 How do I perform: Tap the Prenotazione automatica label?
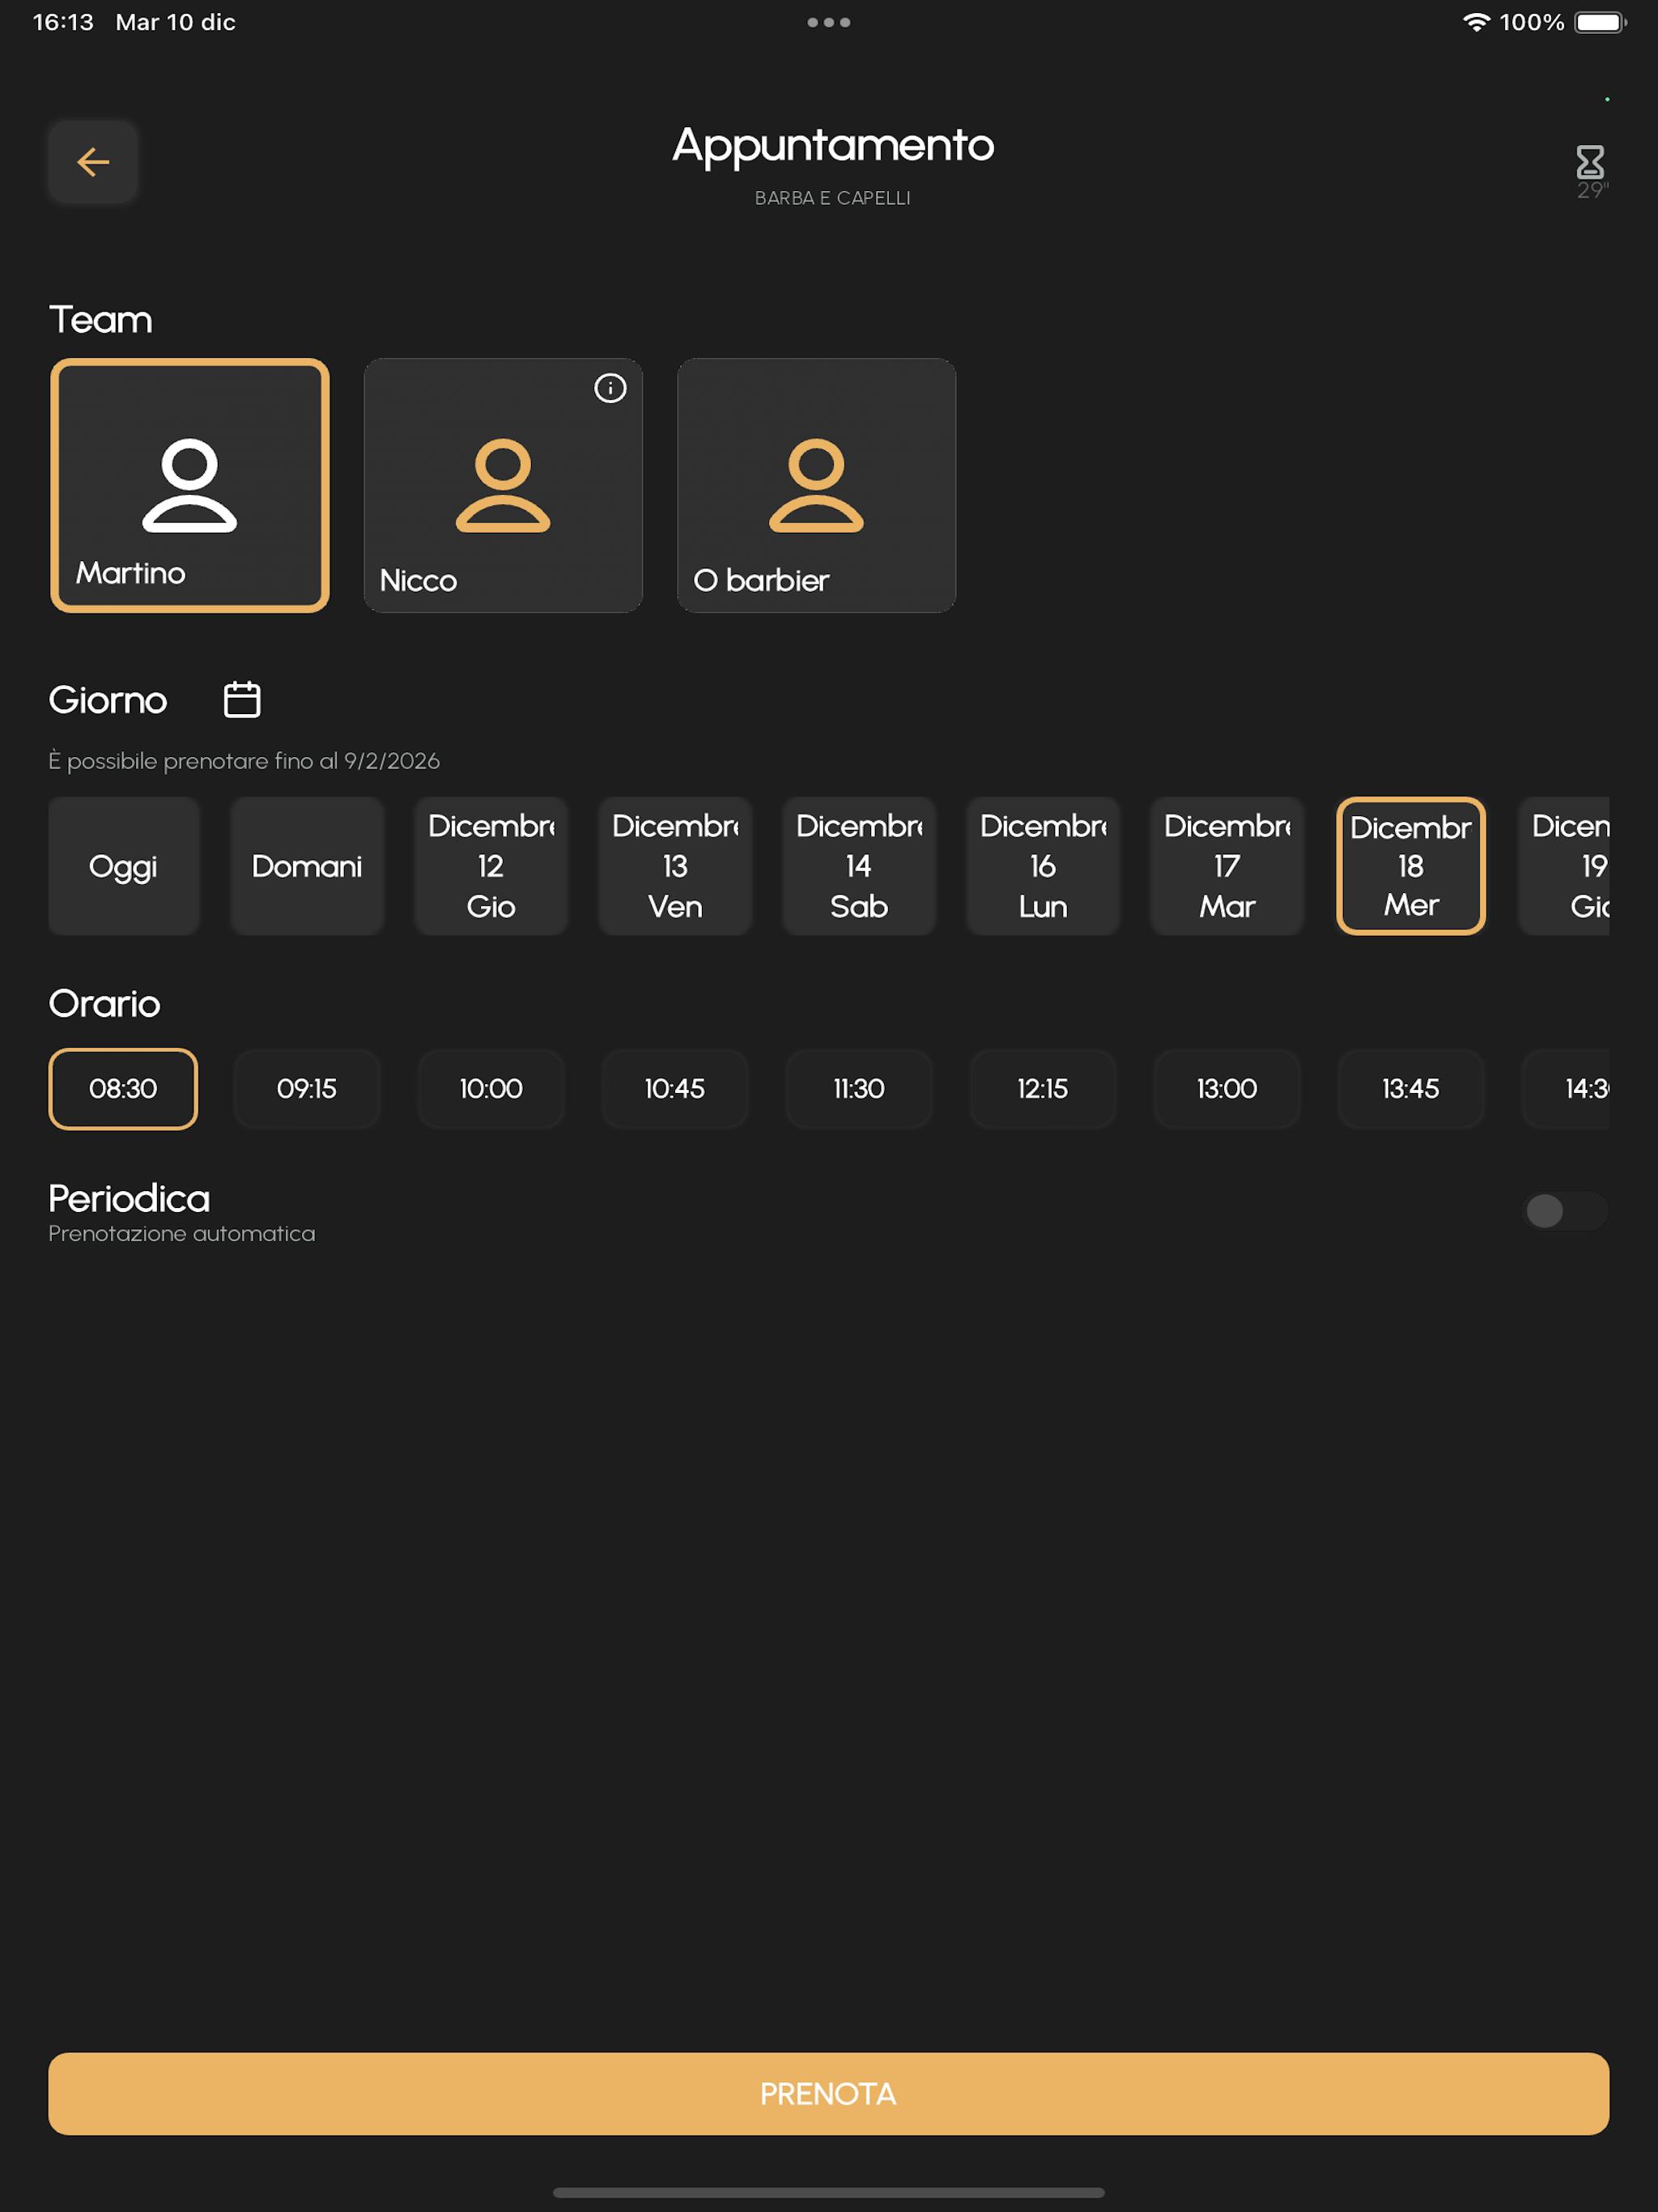click(x=182, y=1234)
